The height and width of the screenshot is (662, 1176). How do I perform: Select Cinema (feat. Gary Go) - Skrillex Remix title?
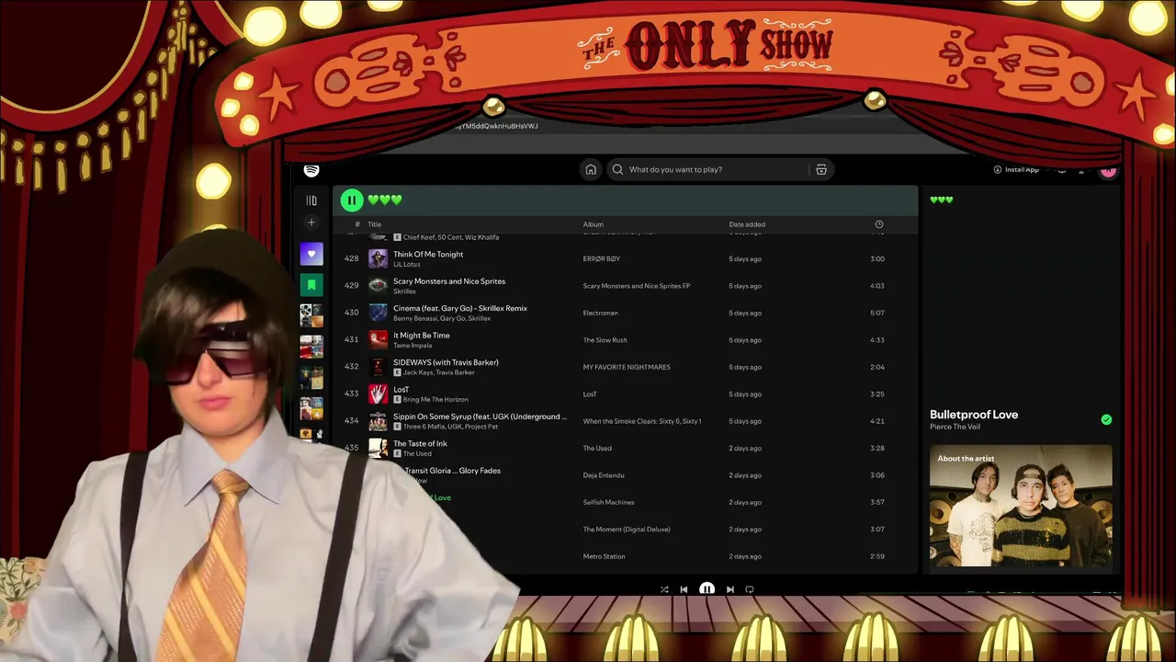[x=460, y=308]
